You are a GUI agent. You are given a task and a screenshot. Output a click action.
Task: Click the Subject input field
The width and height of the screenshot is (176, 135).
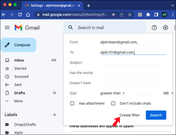point(133,63)
